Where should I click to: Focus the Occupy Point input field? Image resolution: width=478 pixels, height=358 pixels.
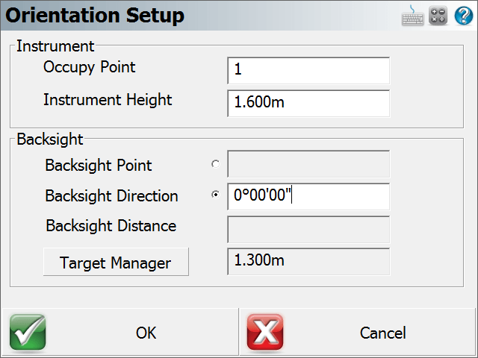point(308,70)
